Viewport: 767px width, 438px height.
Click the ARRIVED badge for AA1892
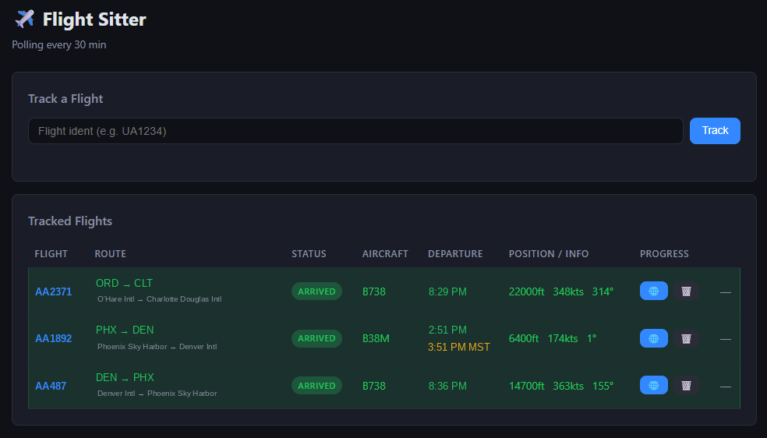click(x=316, y=338)
